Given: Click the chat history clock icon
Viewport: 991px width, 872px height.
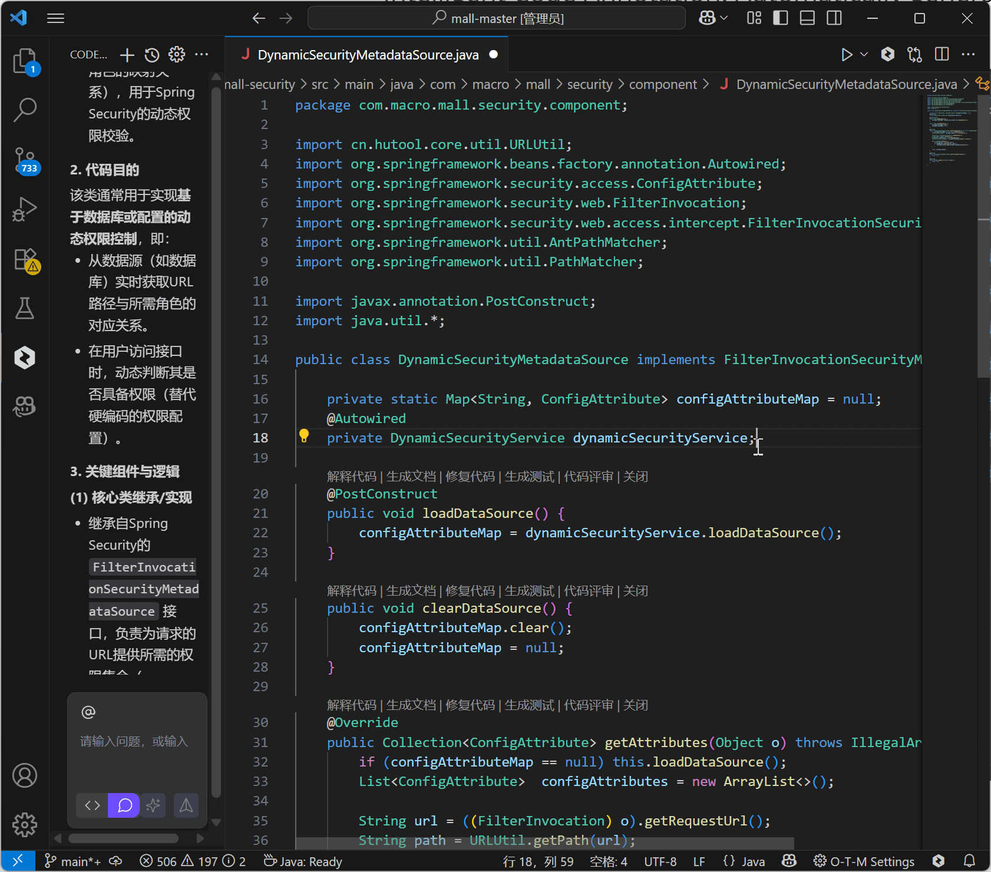Looking at the screenshot, I should pos(152,55).
